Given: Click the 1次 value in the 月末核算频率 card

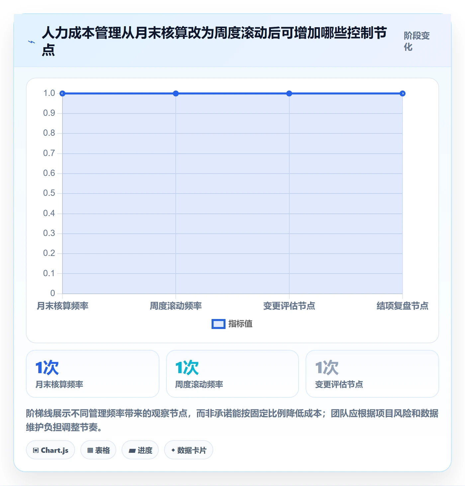Looking at the screenshot, I should coord(47,368).
